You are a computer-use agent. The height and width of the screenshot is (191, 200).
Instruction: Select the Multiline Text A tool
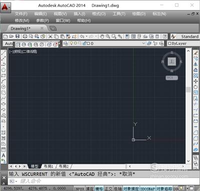[x=3, y=155]
